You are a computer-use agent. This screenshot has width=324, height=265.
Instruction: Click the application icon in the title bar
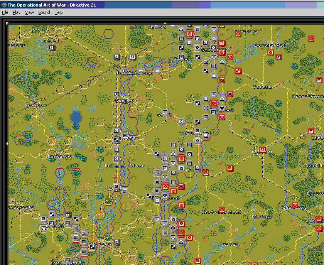click(x=4, y=5)
